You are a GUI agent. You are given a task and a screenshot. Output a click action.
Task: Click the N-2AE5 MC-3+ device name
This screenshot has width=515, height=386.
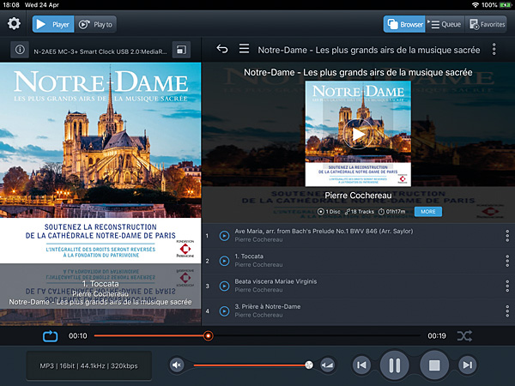pyautogui.click(x=100, y=51)
